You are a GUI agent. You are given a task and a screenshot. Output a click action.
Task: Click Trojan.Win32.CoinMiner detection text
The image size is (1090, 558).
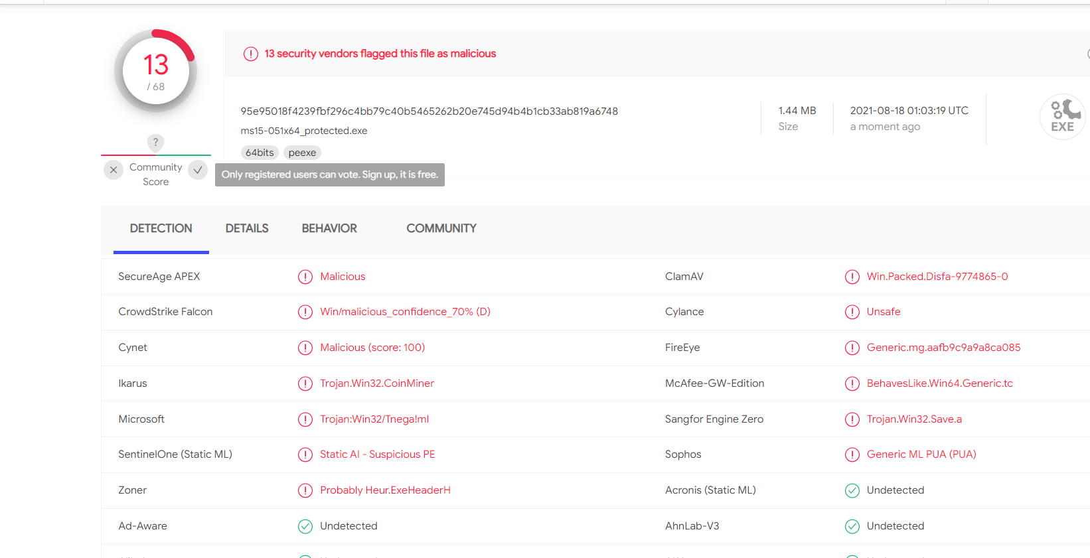[377, 384]
